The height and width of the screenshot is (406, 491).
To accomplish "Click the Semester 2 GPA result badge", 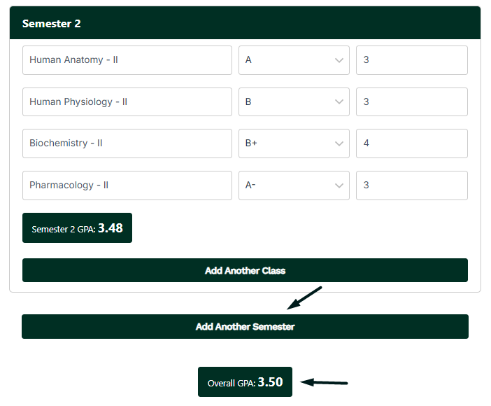I will 77,228.
